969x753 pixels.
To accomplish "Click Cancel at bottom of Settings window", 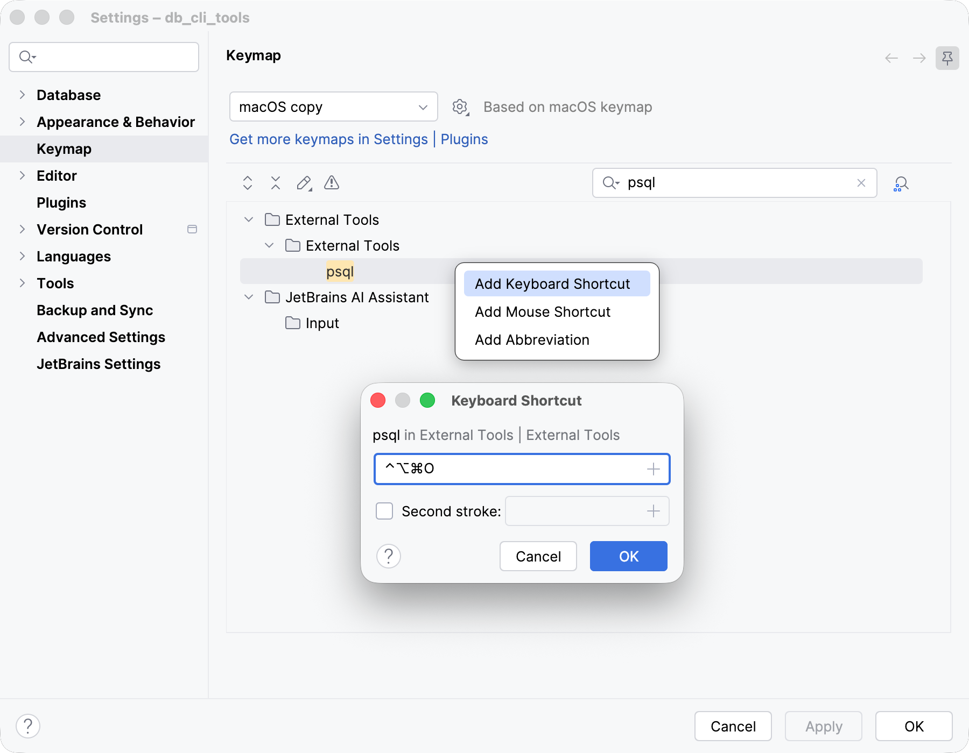I will click(x=733, y=726).
